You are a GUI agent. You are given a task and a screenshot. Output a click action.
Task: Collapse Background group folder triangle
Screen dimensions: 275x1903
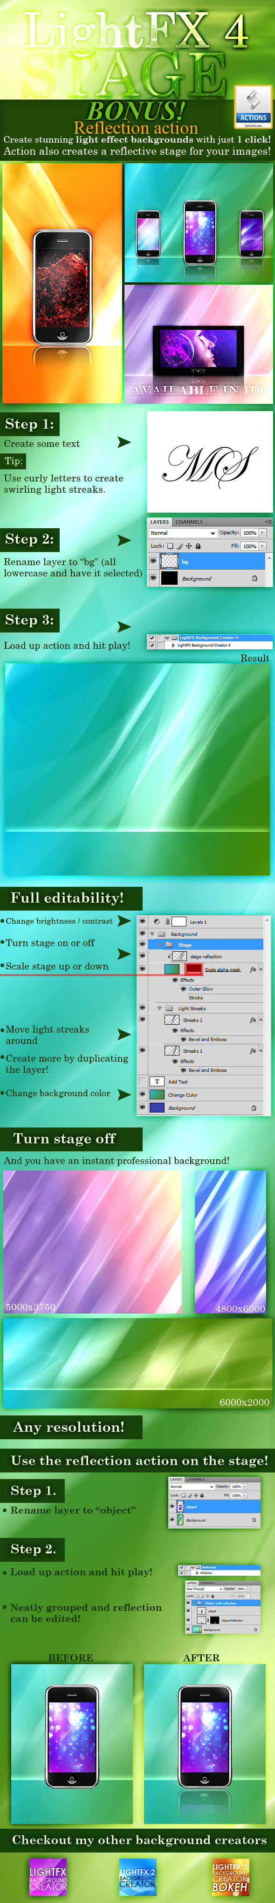pos(152,934)
